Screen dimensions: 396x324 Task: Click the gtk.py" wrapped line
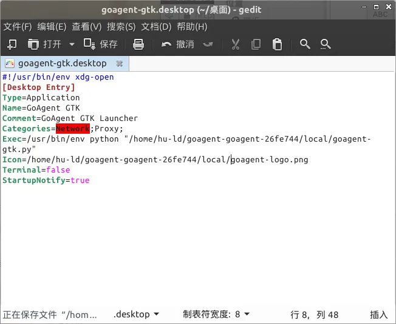[x=19, y=150]
